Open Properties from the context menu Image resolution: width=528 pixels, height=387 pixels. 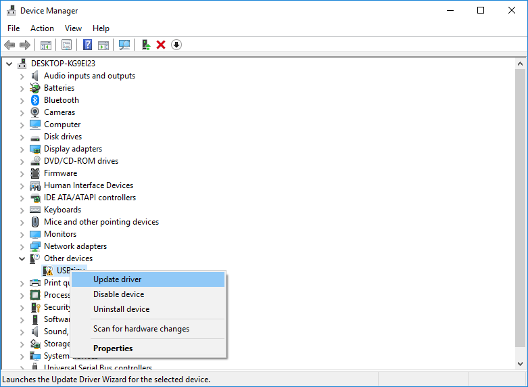(113, 348)
